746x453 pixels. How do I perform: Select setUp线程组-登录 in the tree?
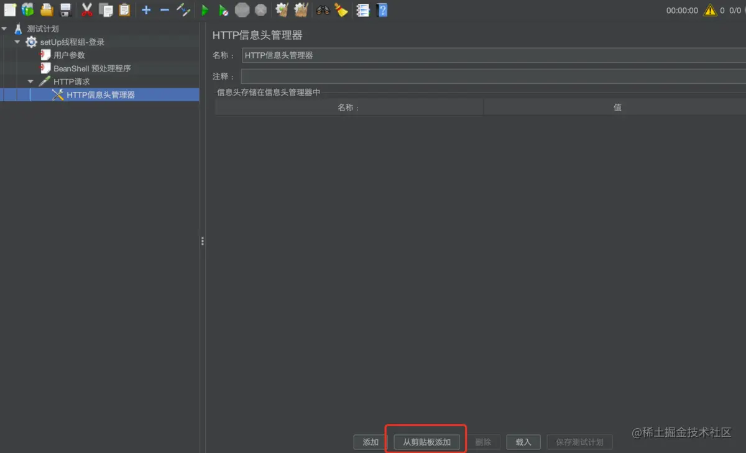click(x=72, y=42)
